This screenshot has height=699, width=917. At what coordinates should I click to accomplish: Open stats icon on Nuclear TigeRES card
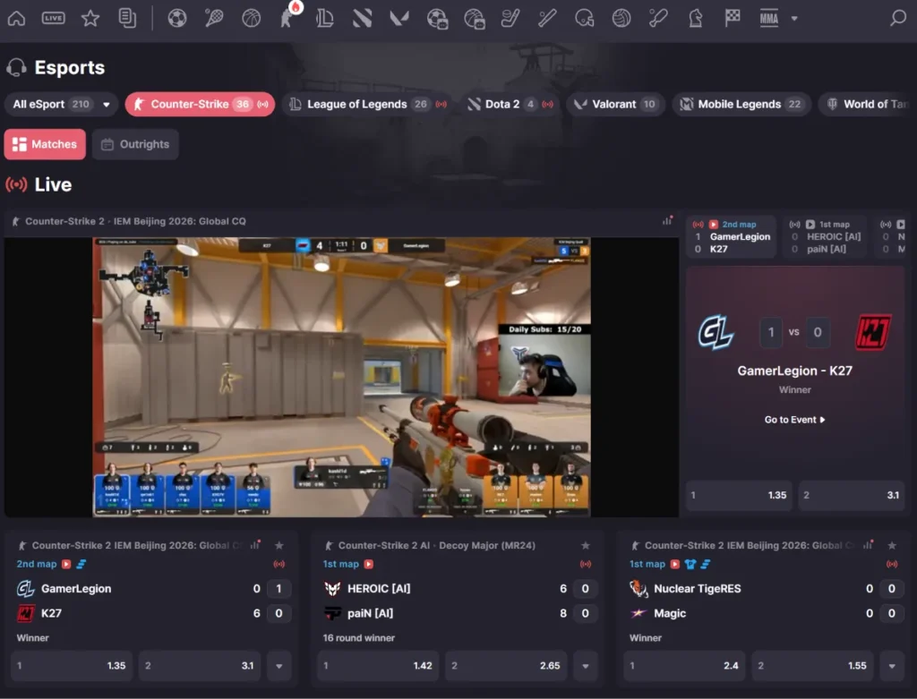pyautogui.click(x=869, y=545)
